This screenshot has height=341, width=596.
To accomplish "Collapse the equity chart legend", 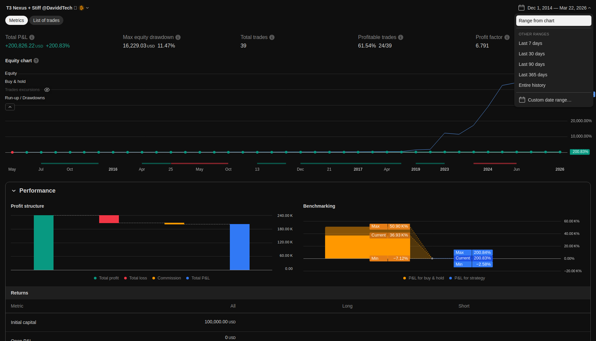I will (10, 107).
